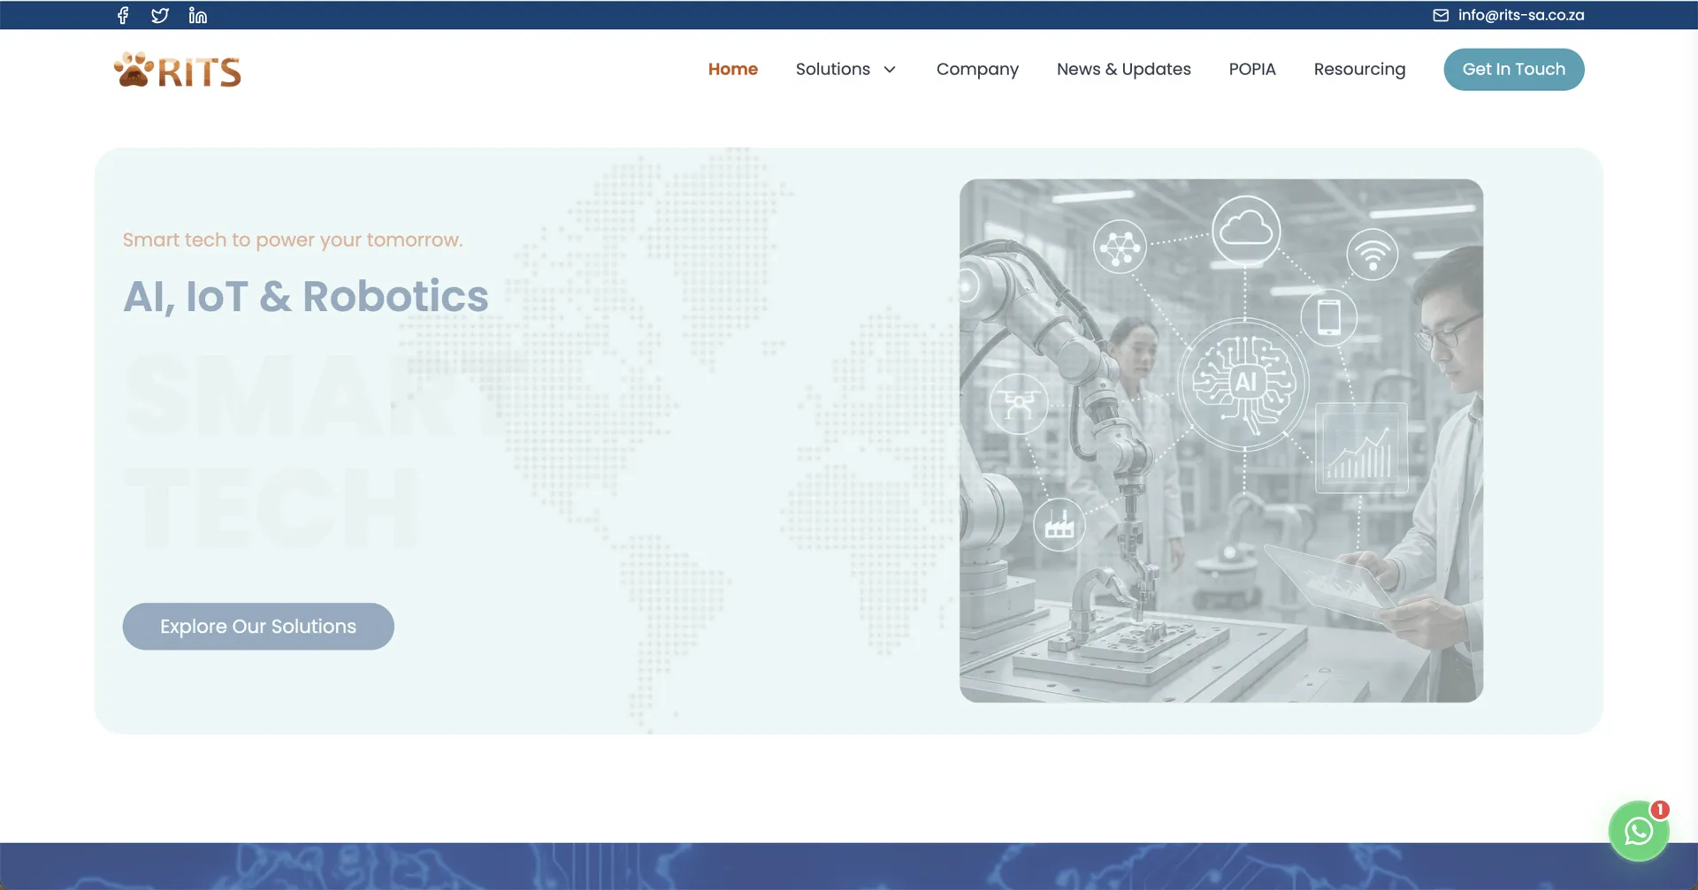This screenshot has height=890, width=1698.
Task: Click the Explore Our Solutions button
Action: [258, 626]
